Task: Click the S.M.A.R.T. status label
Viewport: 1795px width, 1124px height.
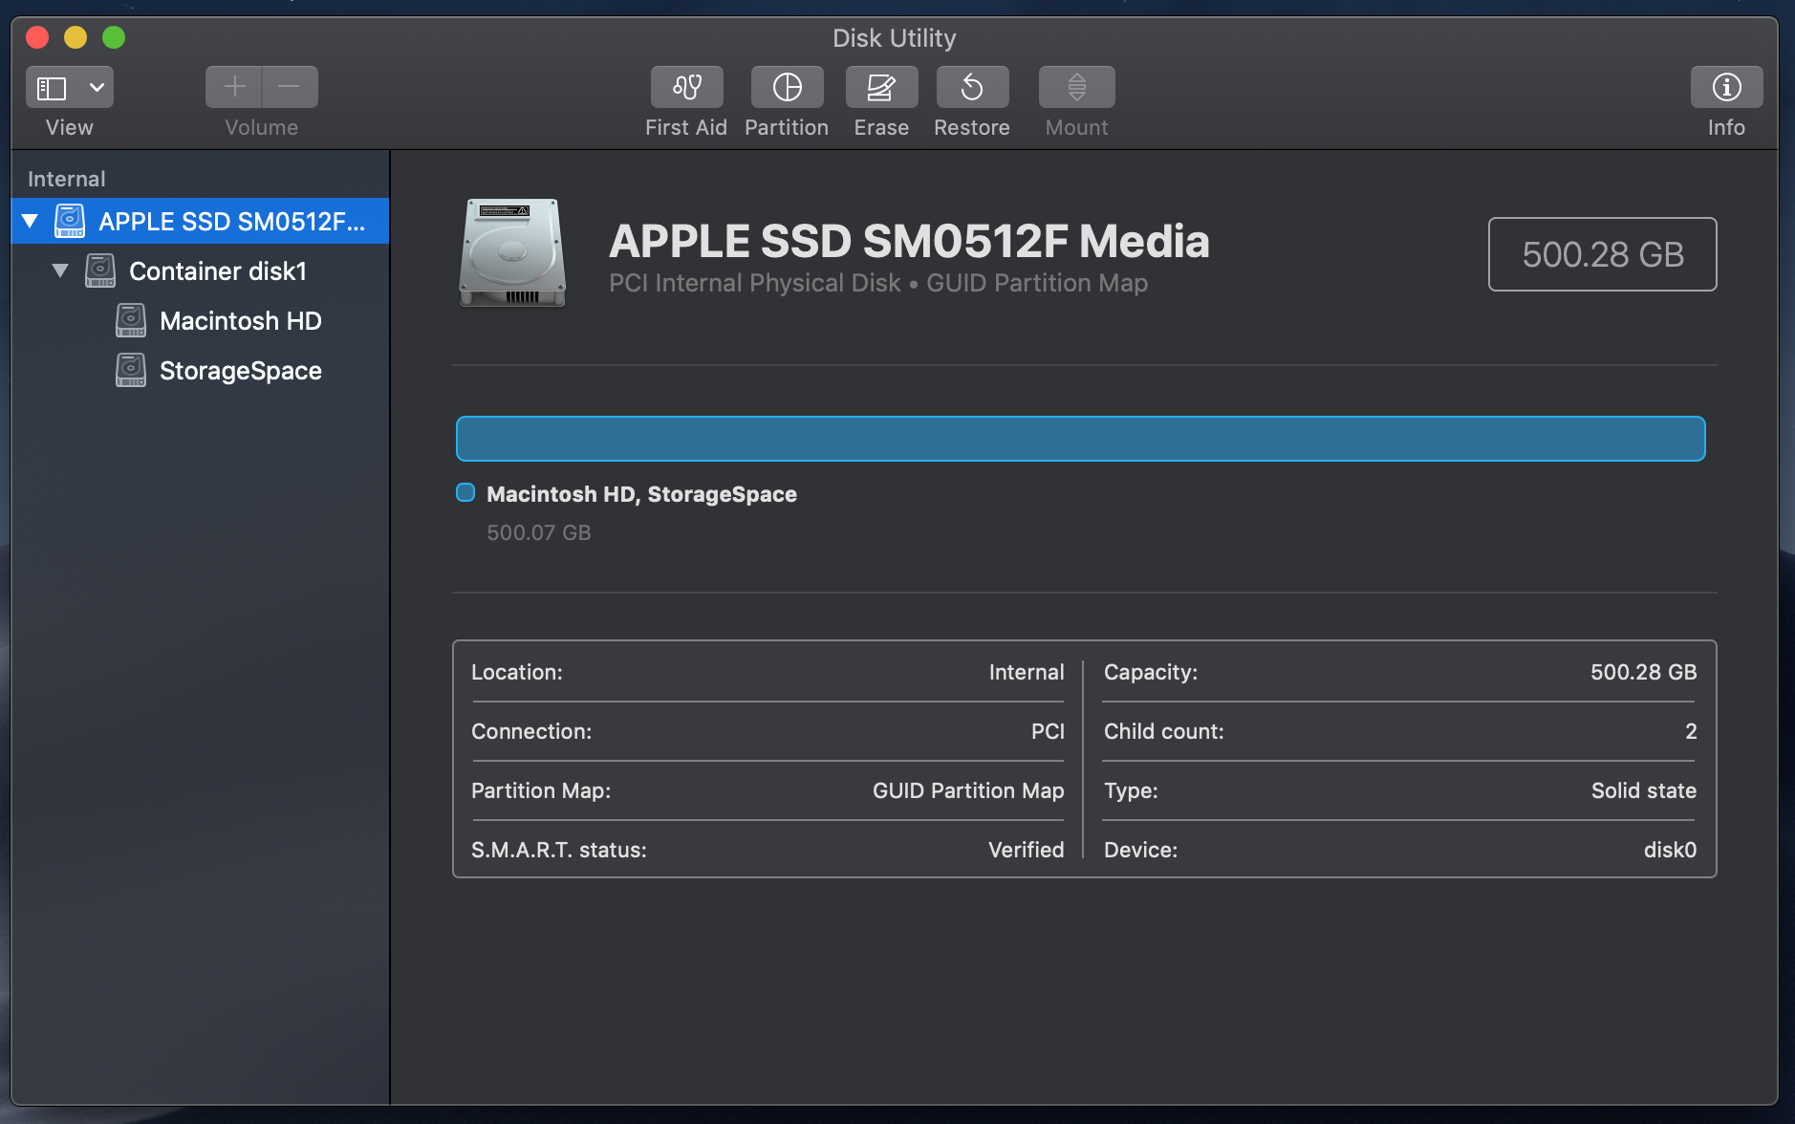Action: tap(559, 850)
